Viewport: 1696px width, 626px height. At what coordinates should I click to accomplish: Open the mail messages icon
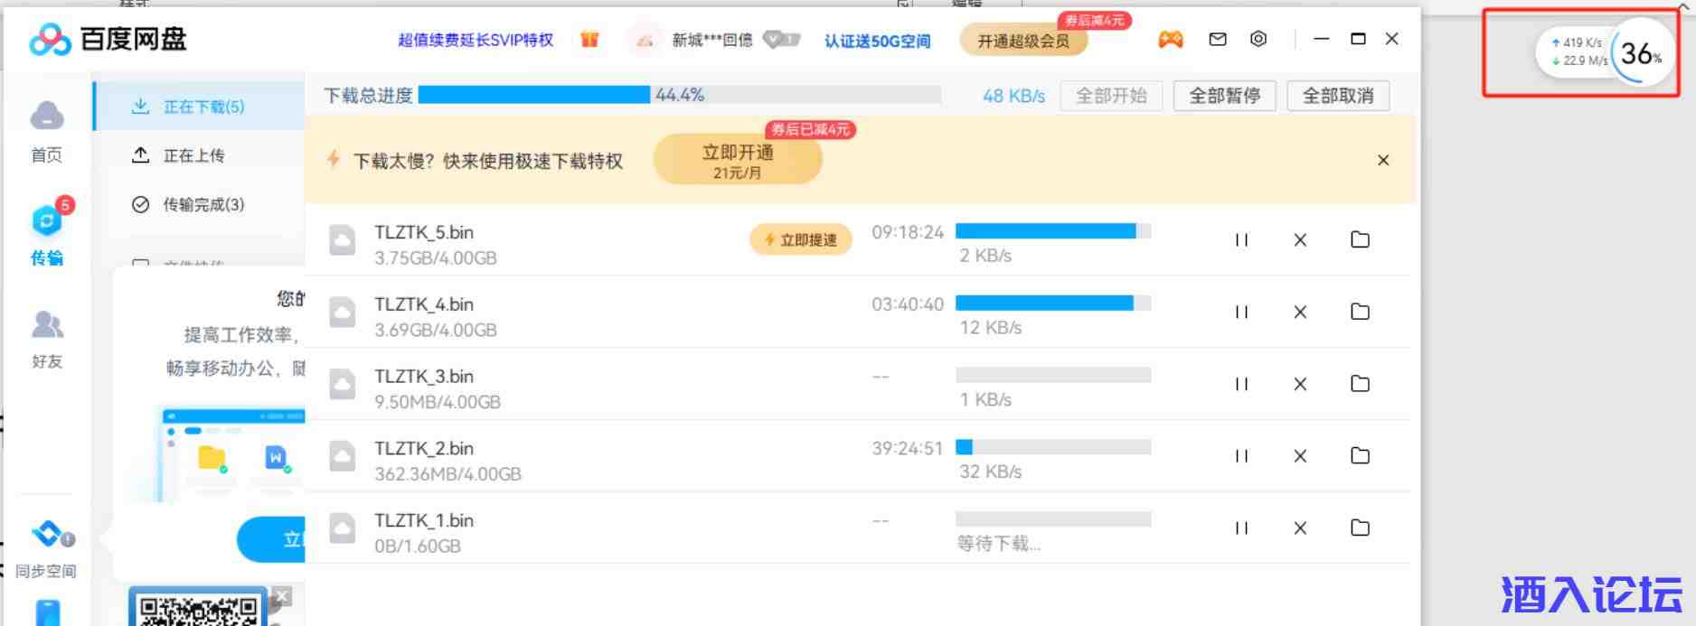[1218, 39]
